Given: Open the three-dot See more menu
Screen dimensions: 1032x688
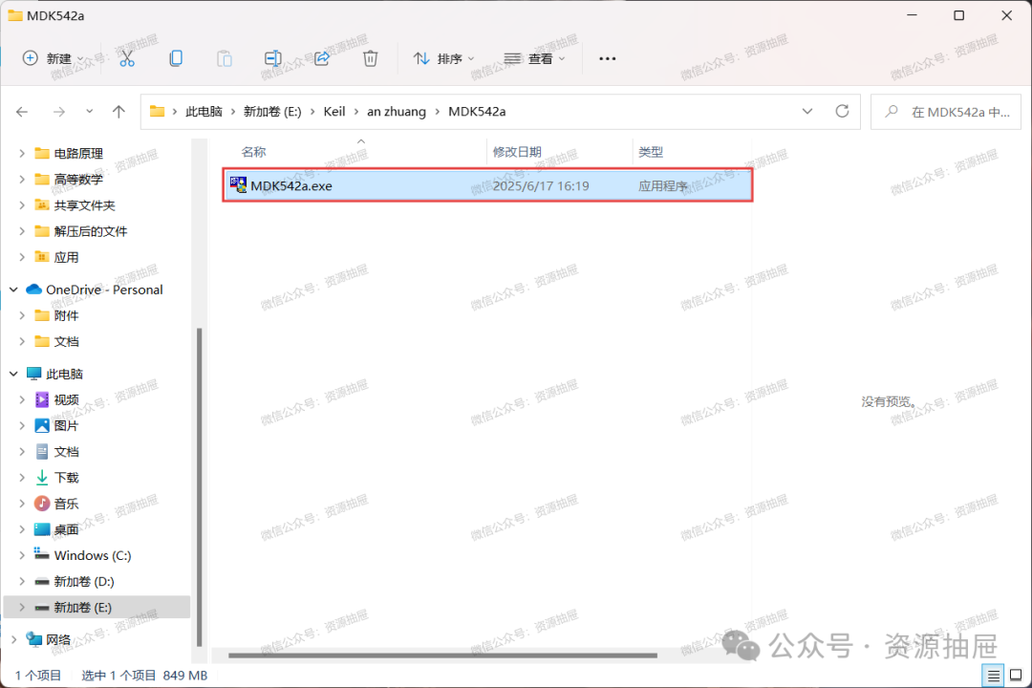Looking at the screenshot, I should click(x=608, y=58).
